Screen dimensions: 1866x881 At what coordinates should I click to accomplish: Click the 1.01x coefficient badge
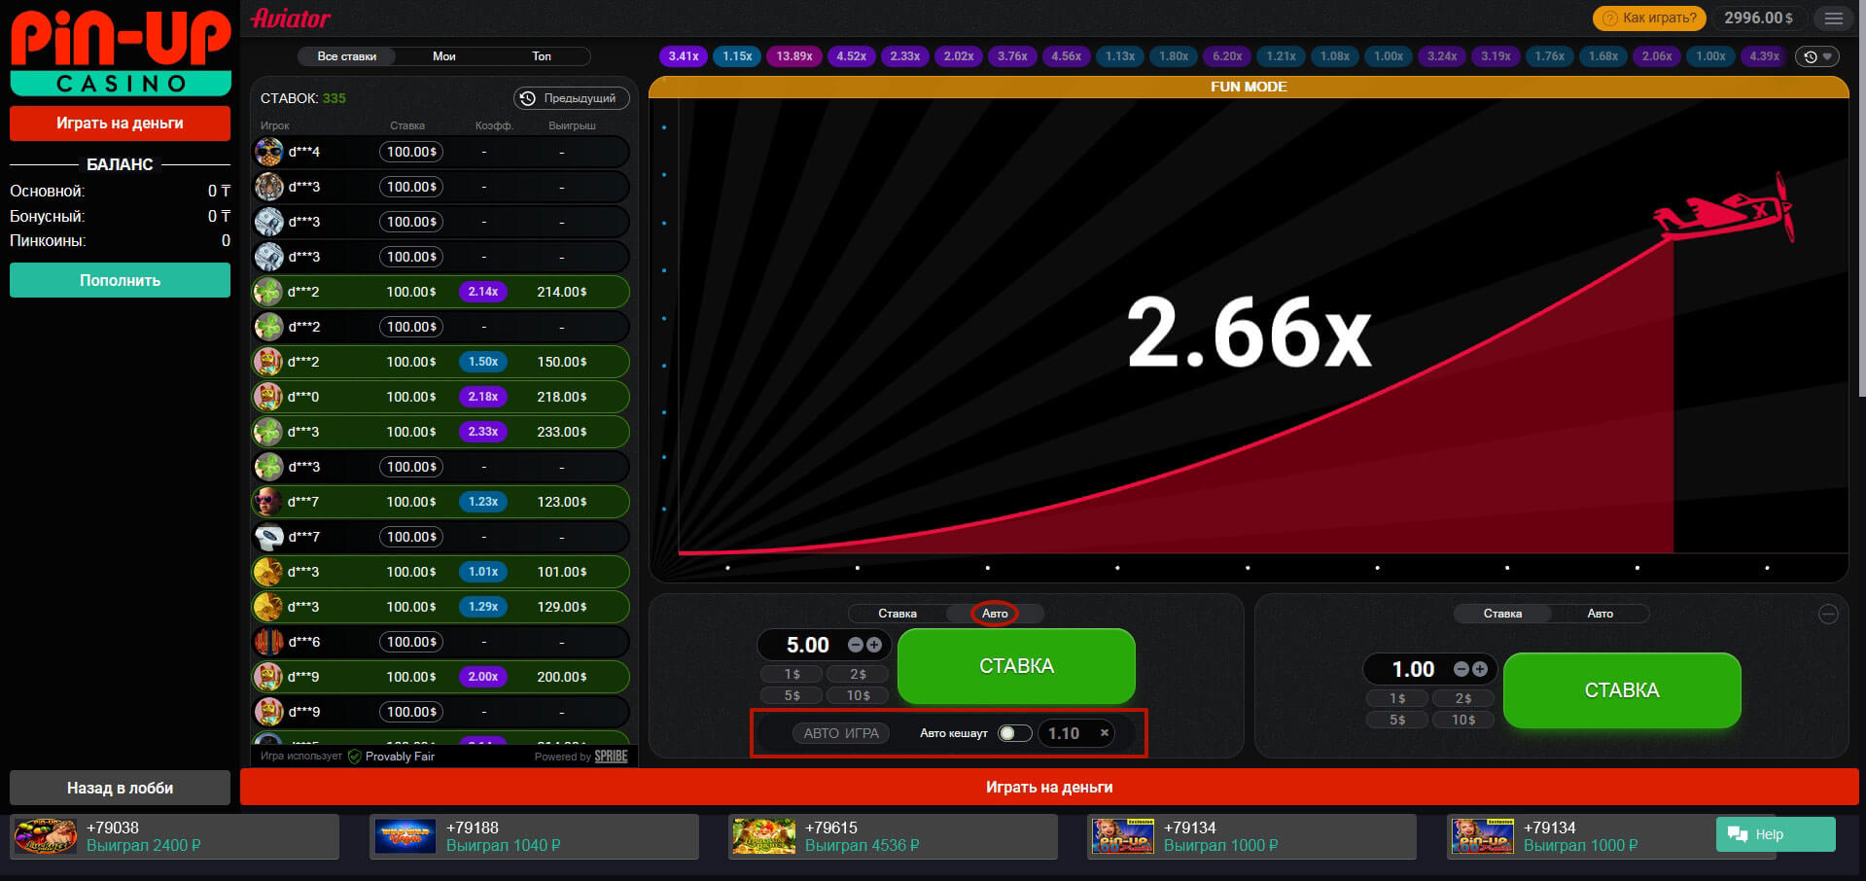pyautogui.click(x=483, y=572)
